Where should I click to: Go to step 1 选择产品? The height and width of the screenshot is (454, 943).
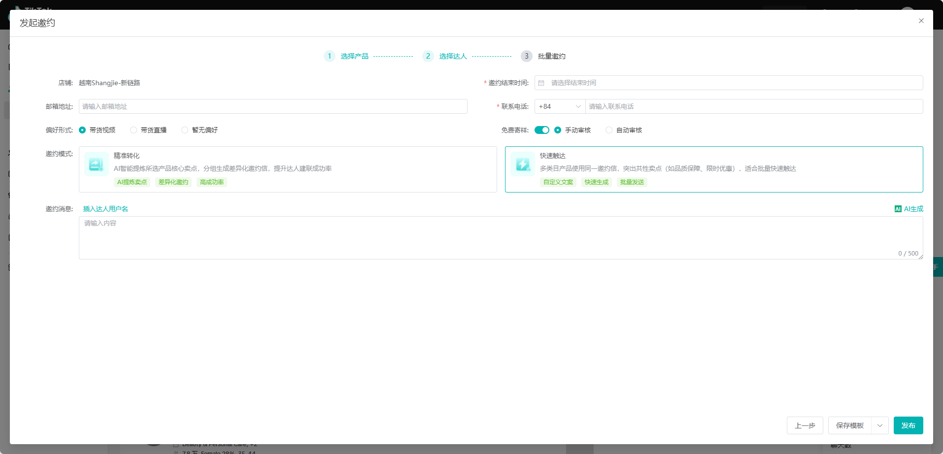pyautogui.click(x=346, y=56)
